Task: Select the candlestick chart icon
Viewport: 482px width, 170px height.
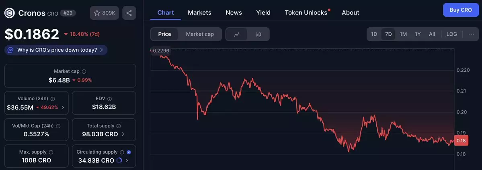Action: [258, 34]
